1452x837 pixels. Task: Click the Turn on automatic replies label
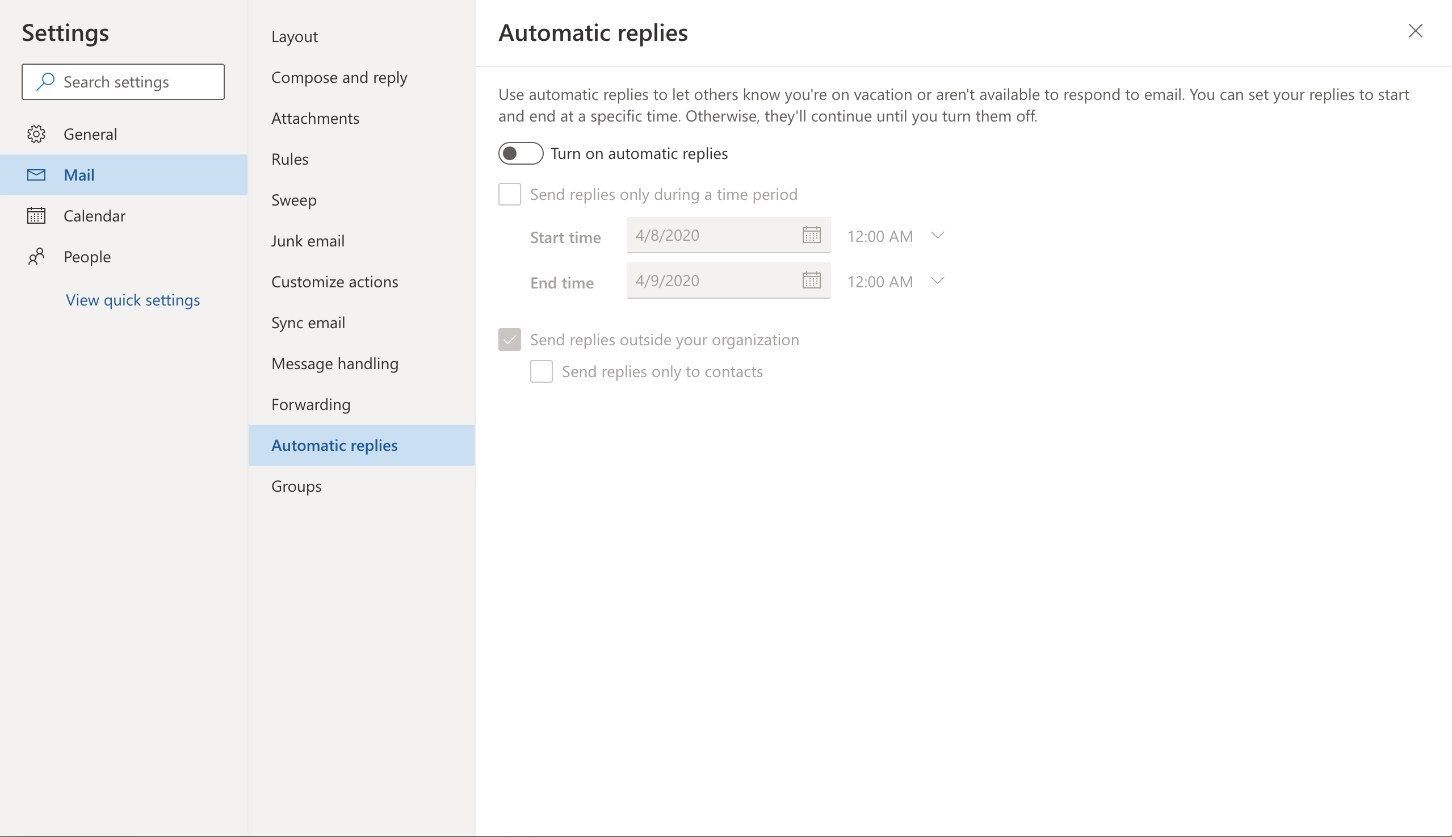tap(639, 153)
